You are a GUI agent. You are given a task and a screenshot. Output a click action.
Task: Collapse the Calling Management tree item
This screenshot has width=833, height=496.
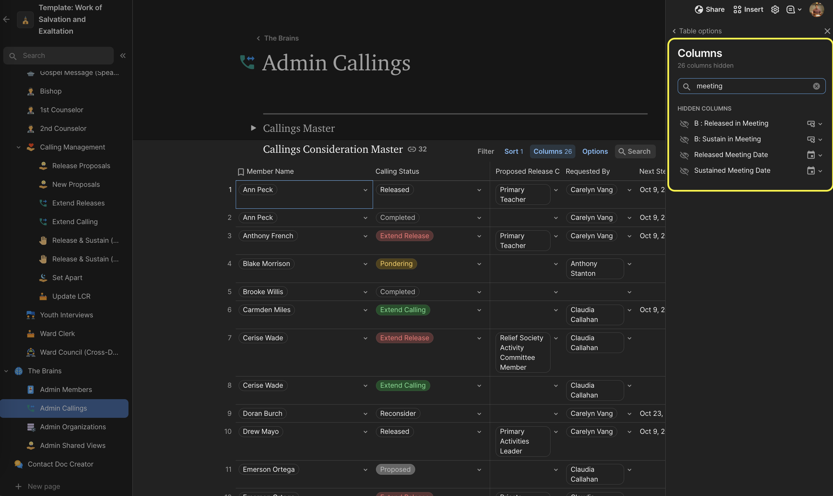[x=19, y=148]
